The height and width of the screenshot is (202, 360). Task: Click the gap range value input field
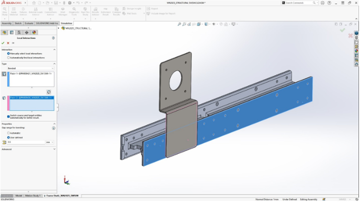pyautogui.click(x=26, y=142)
